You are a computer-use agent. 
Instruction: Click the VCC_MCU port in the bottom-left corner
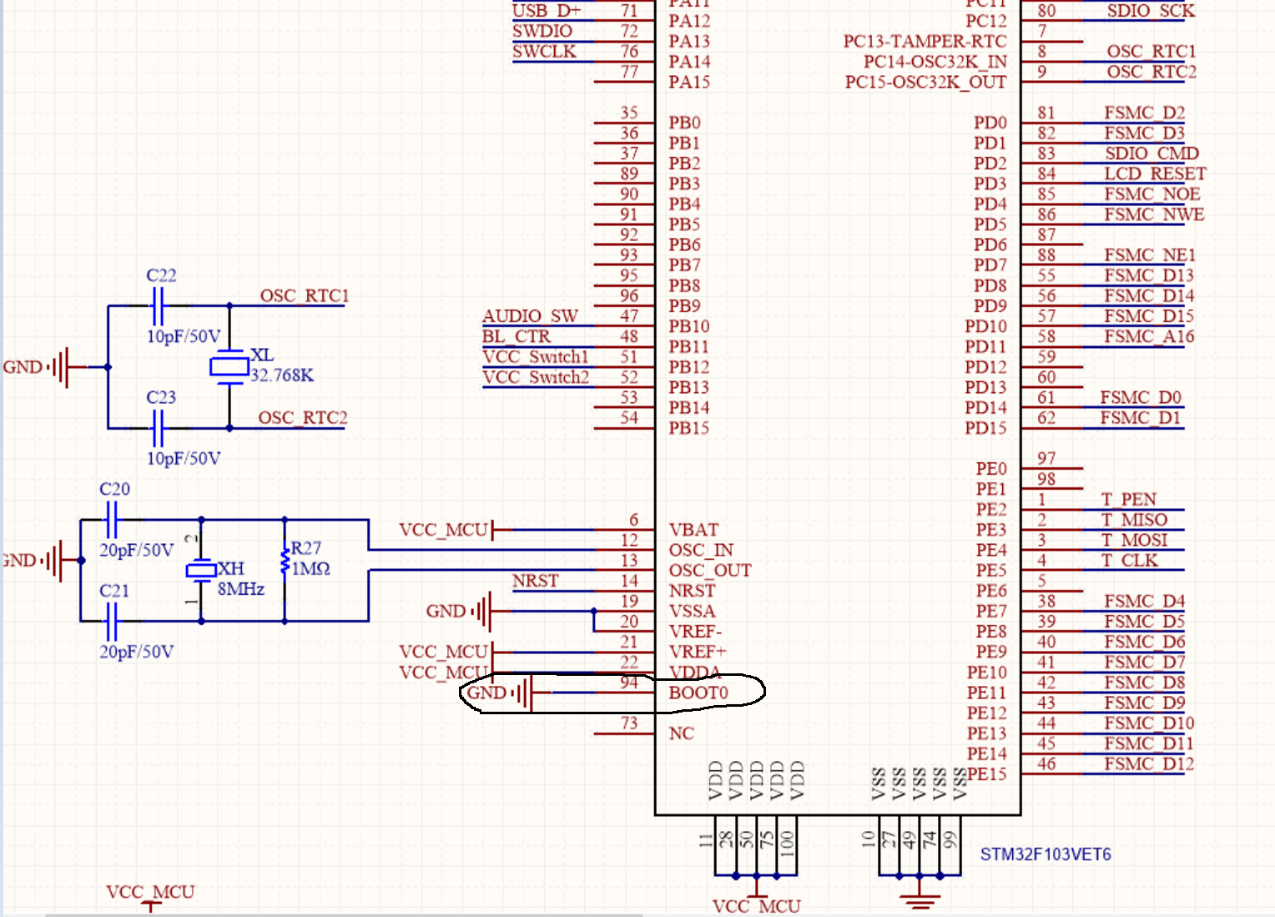[150, 897]
